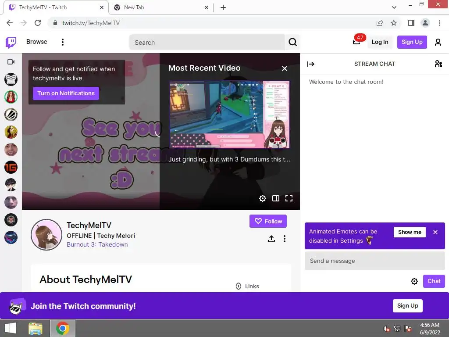Close the New Tab tab
Screen dimensions: 449x337
[x=207, y=7]
